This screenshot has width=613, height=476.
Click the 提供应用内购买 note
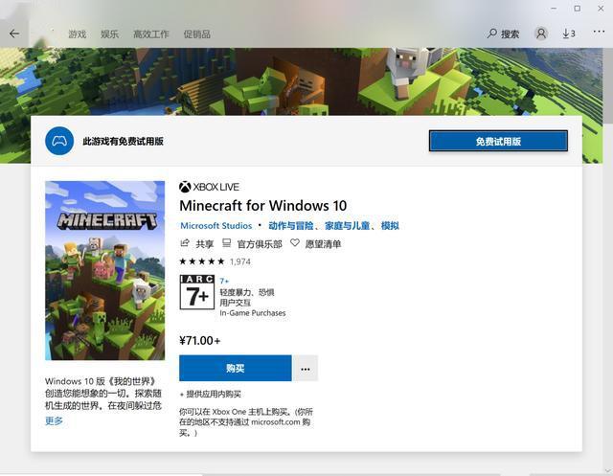click(211, 394)
